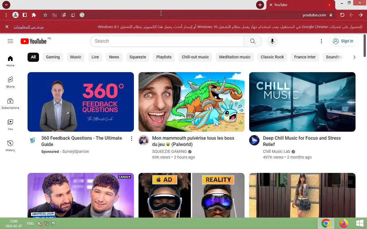Screen dimensions: 367x229
Task: Open the 'Mon mammouth pulvérise' video title
Action: tap(193, 141)
